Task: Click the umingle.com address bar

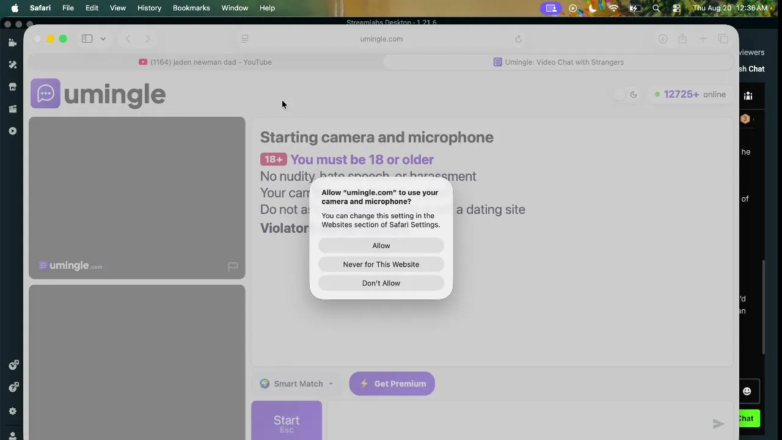Action: [381, 39]
